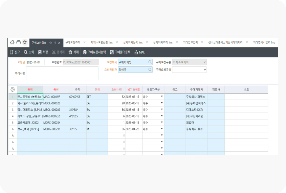Click the 조회 search toolbar icon

coord(26,52)
